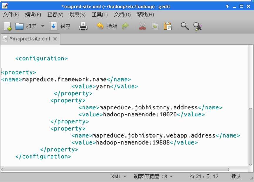Print the document via printer icon
The width and height of the screenshot is (254, 182).
pyautogui.click(x=83, y=26)
